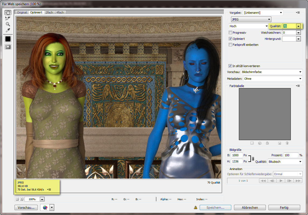Screen dimensions: 308x215
Task: Select the Slice Select tool
Action: pyautogui.click(x=8, y=18)
